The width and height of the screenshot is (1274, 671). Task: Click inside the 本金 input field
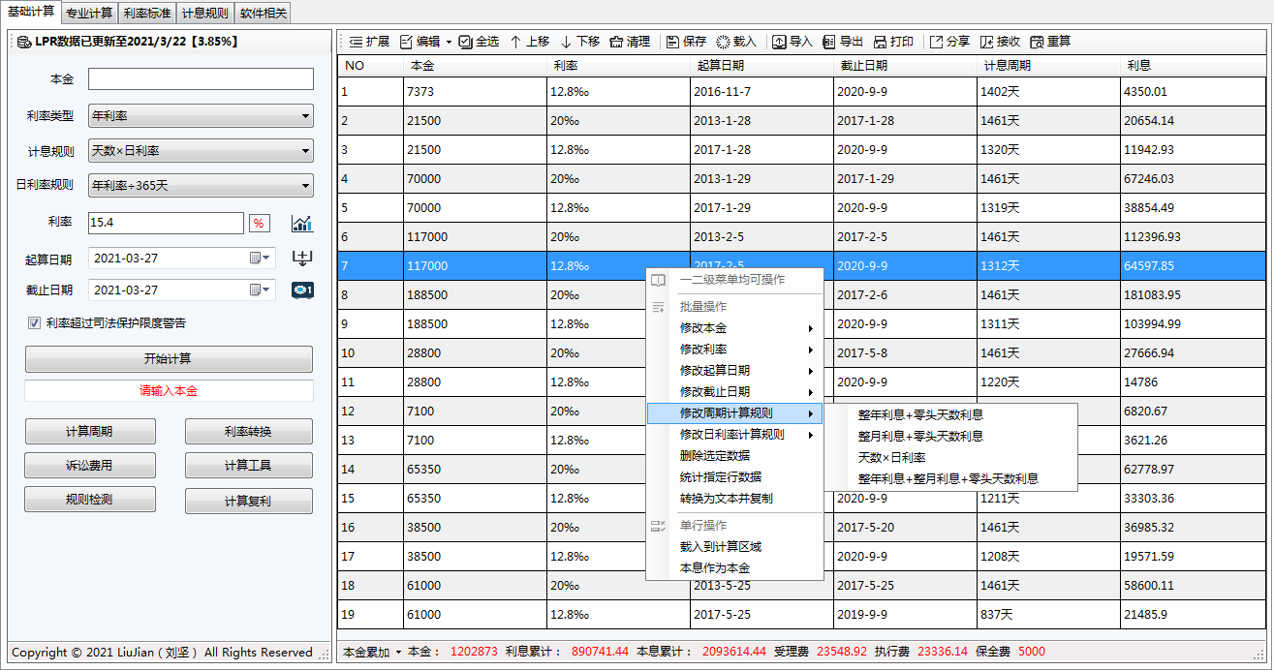pos(200,78)
